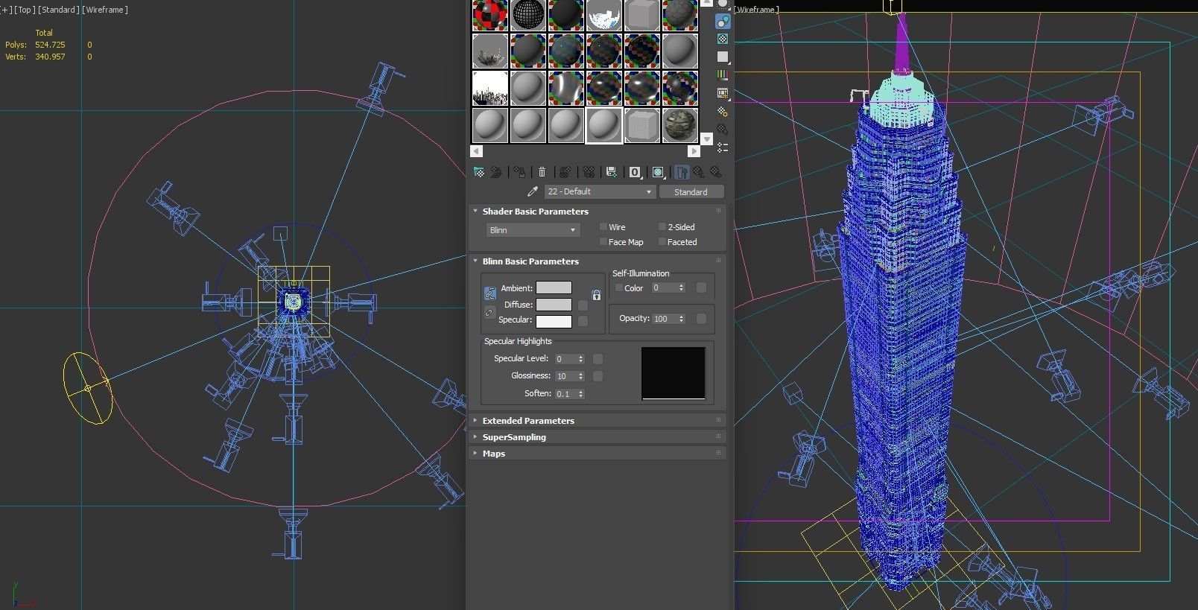Viewport: 1198px width, 610px height.
Task: Click the Specular color swatch
Action: [554, 322]
